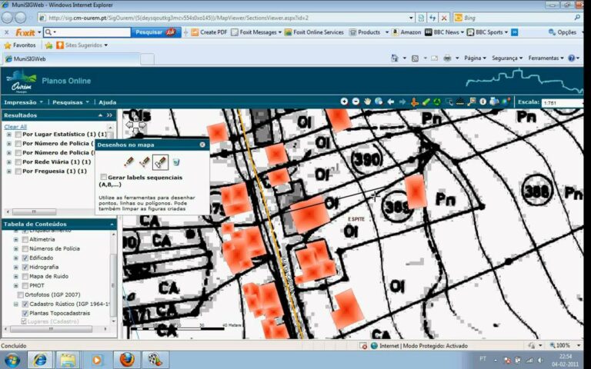Click the Clear All link
The image size is (591, 369).
point(15,127)
